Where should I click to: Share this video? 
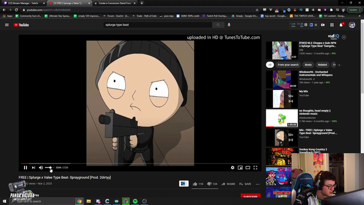228,184
